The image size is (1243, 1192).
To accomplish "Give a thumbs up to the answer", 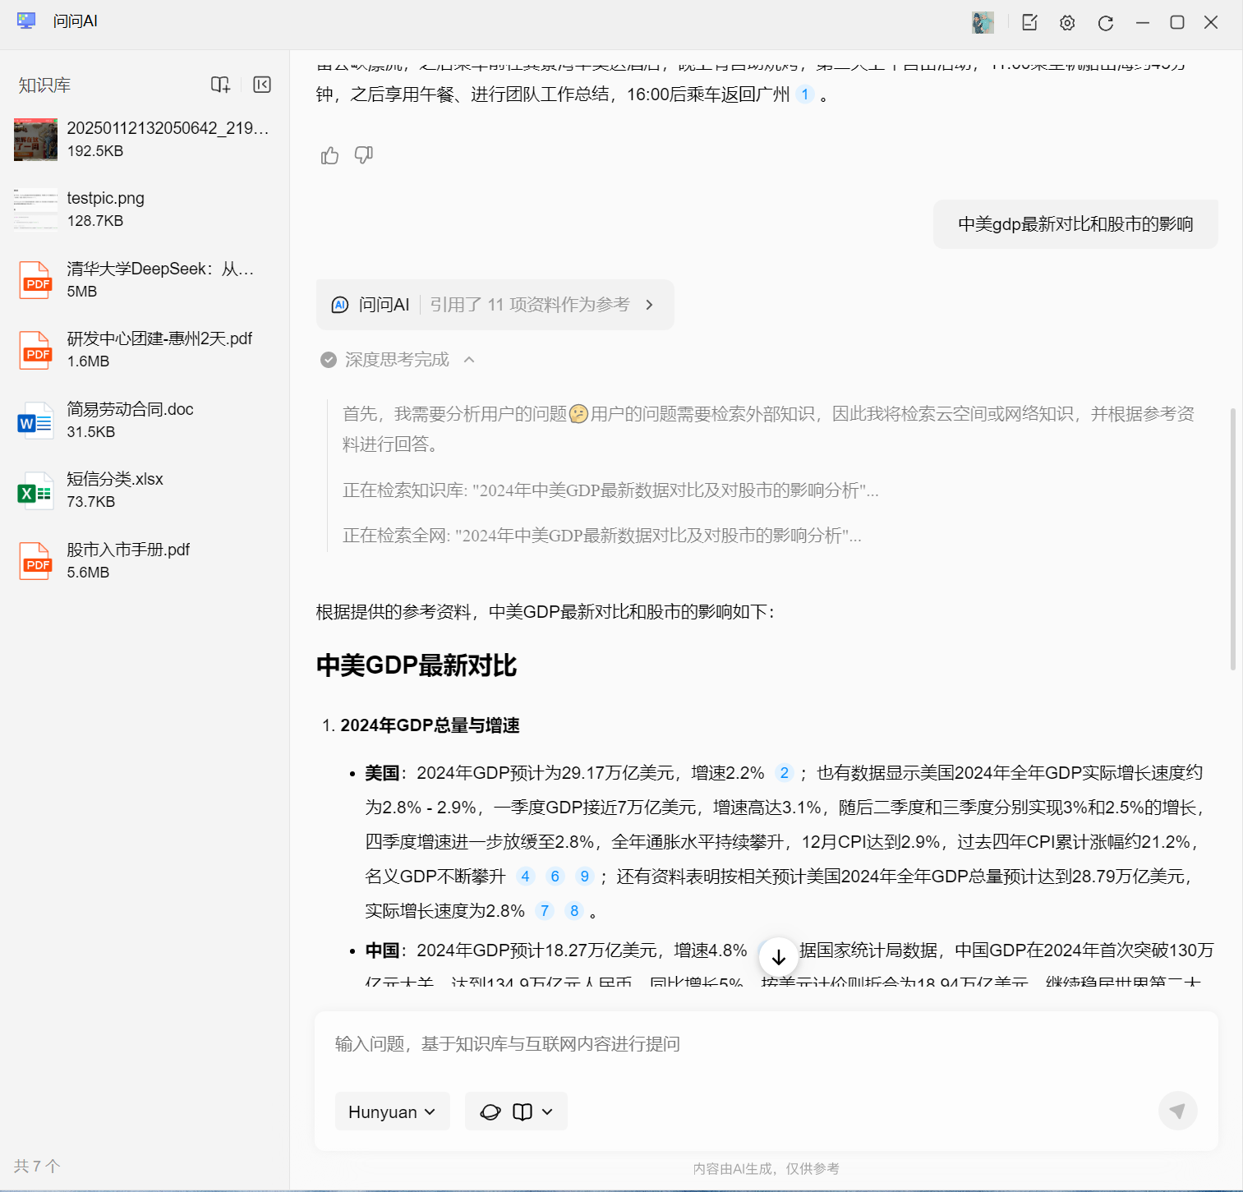I will [x=329, y=154].
